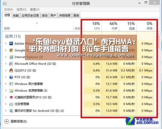Click RTX memory value 47.4 MB
Image resolution: width=162 pixels, height=129 pixels.
click(x=112, y=77)
